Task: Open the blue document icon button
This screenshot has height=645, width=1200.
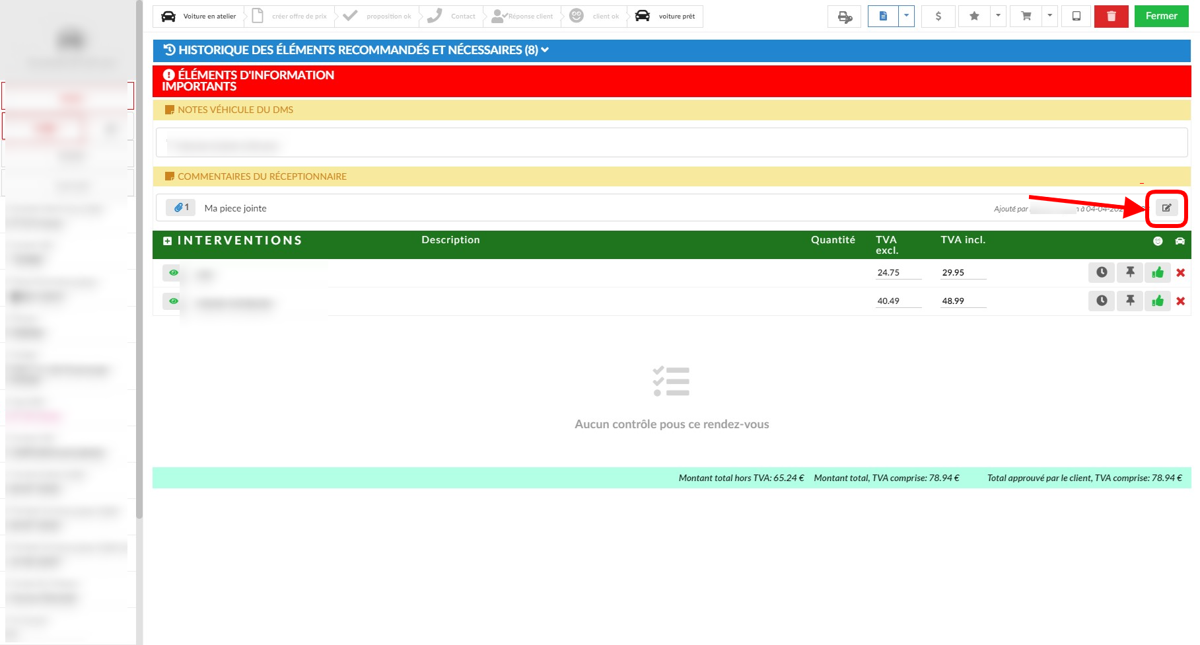Action: pyautogui.click(x=883, y=17)
